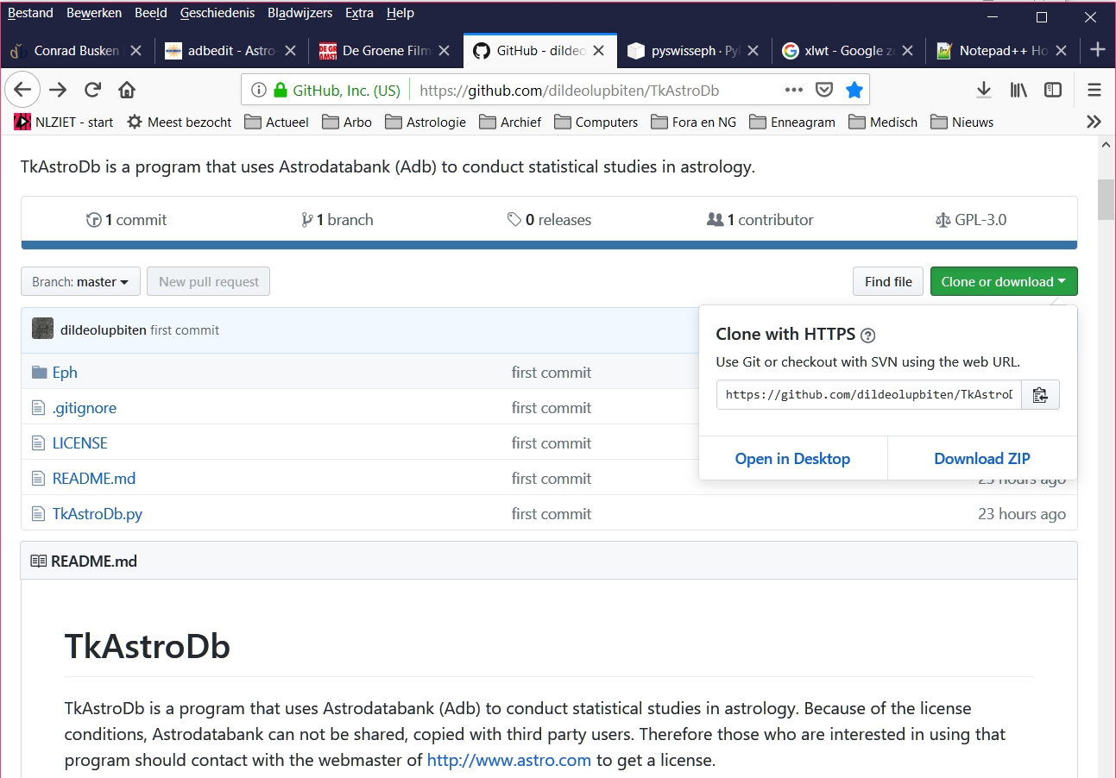The image size is (1116, 778).
Task: Expand the Fora en NG bookmark folder
Action: (x=694, y=122)
